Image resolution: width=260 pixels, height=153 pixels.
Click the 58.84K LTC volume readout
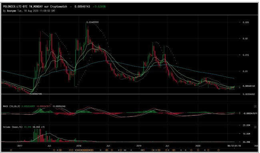pyautogui.click(x=38, y=127)
